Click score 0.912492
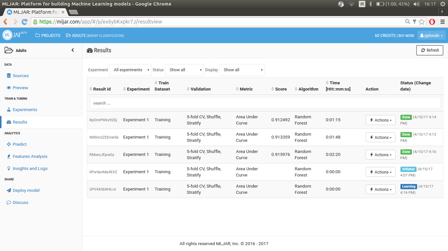This screenshot has height=251, width=448. [x=281, y=120]
